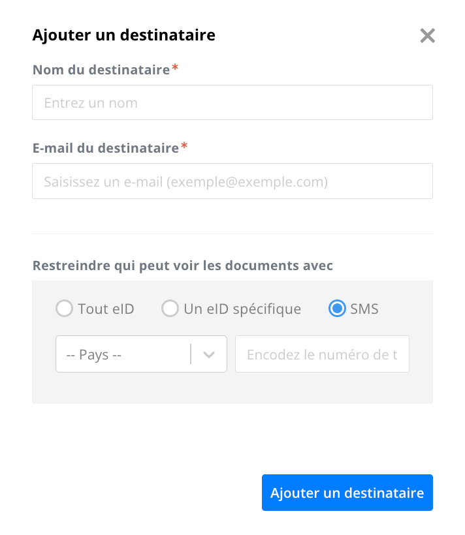Expand country list via the chevron arrow
Viewport: 465px width, 535px height.
tap(209, 354)
